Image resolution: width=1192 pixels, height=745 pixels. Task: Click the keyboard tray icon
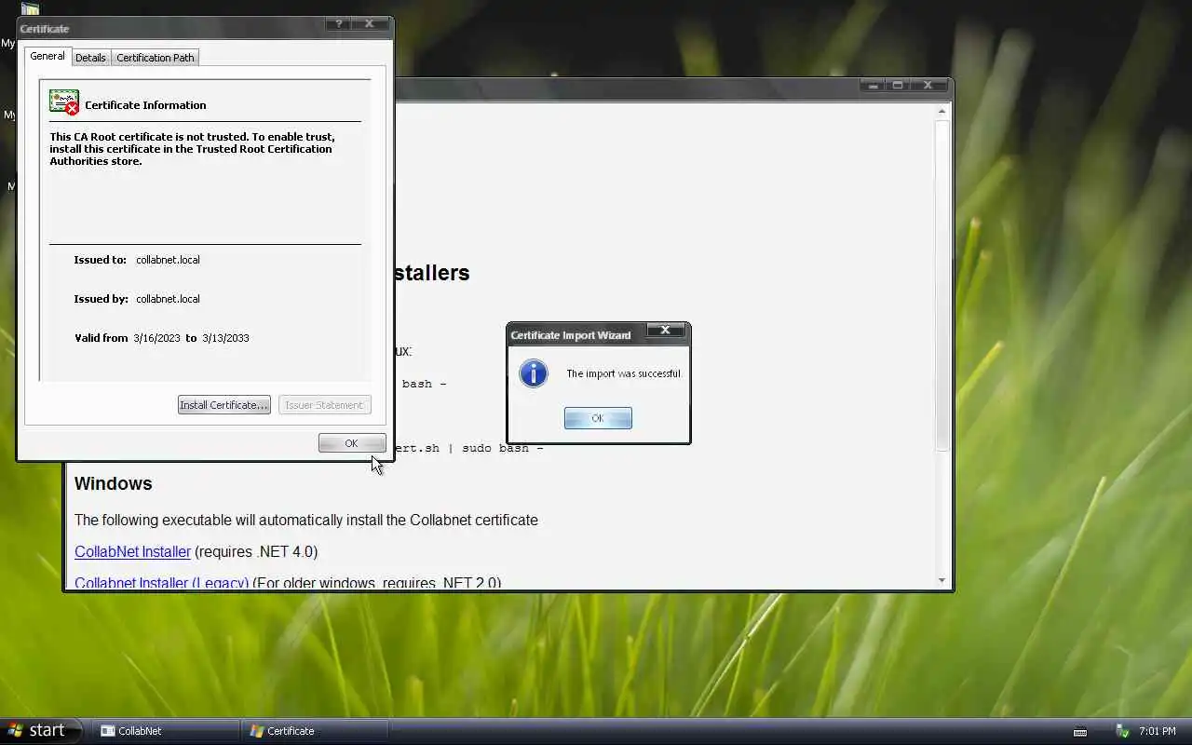click(1080, 731)
